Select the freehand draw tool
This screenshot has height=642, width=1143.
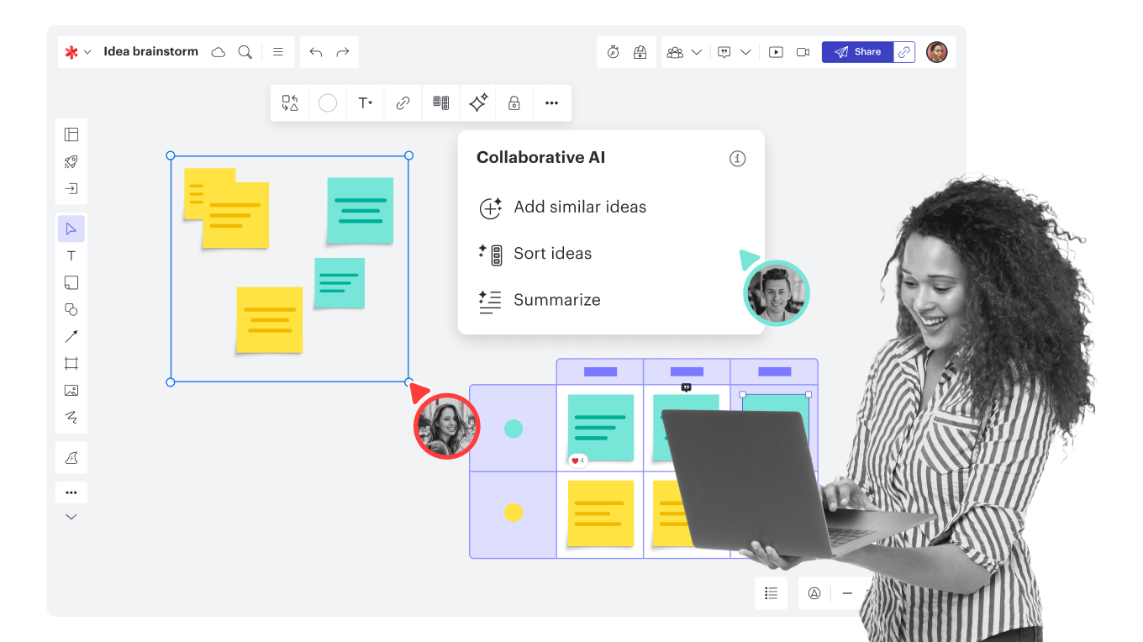[x=71, y=418]
